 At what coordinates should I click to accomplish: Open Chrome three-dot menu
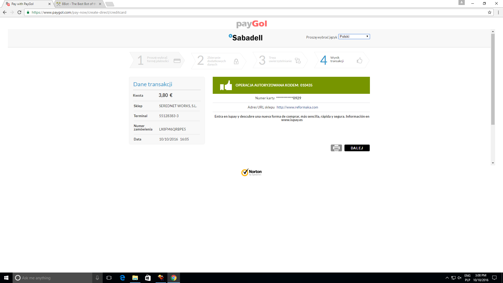click(498, 12)
